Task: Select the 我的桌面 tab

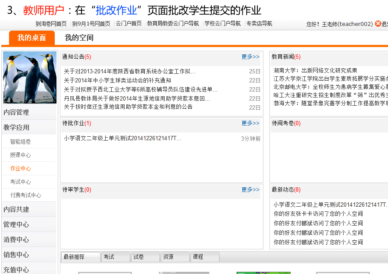Action: point(31,38)
